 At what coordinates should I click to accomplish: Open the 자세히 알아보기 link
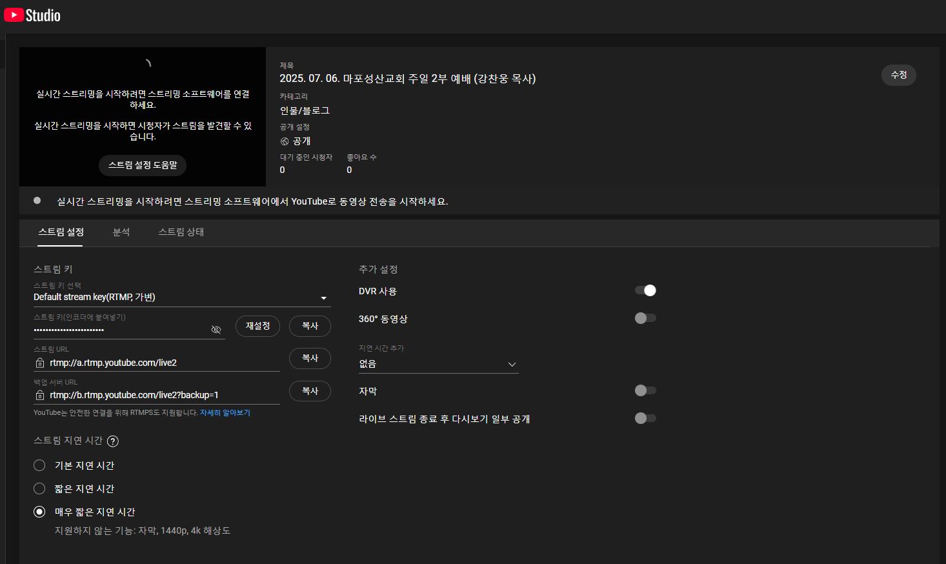point(225,413)
